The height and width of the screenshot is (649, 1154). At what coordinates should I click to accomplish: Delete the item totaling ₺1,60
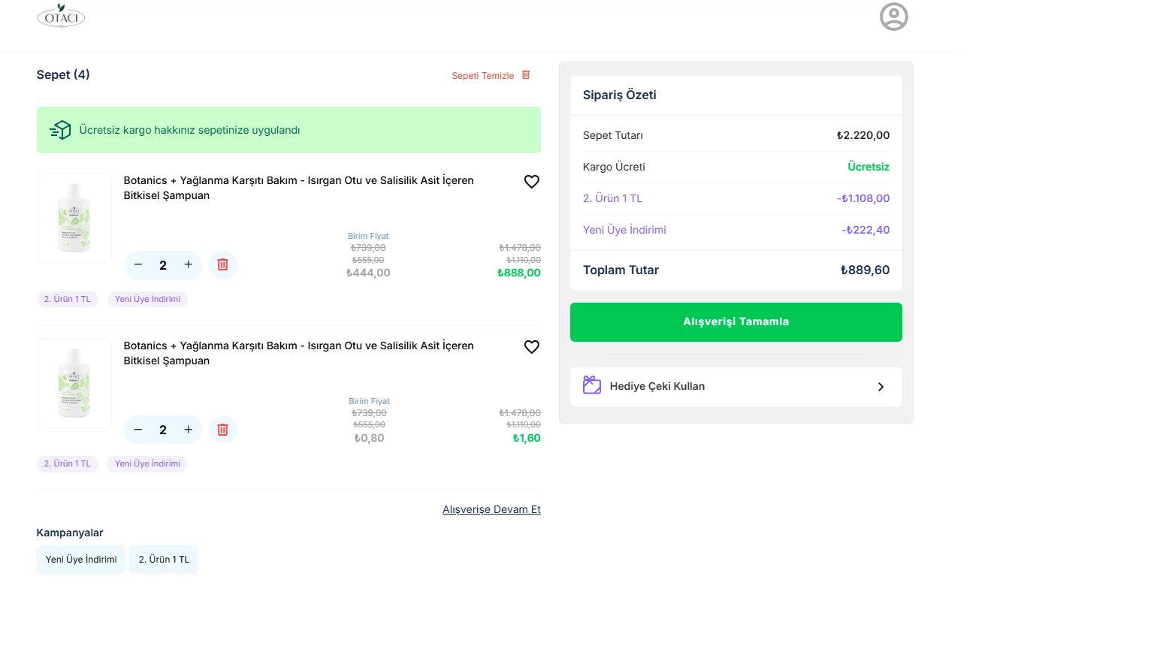[x=222, y=430]
